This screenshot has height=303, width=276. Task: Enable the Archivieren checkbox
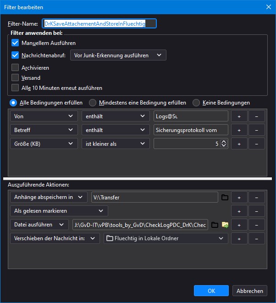point(15,68)
